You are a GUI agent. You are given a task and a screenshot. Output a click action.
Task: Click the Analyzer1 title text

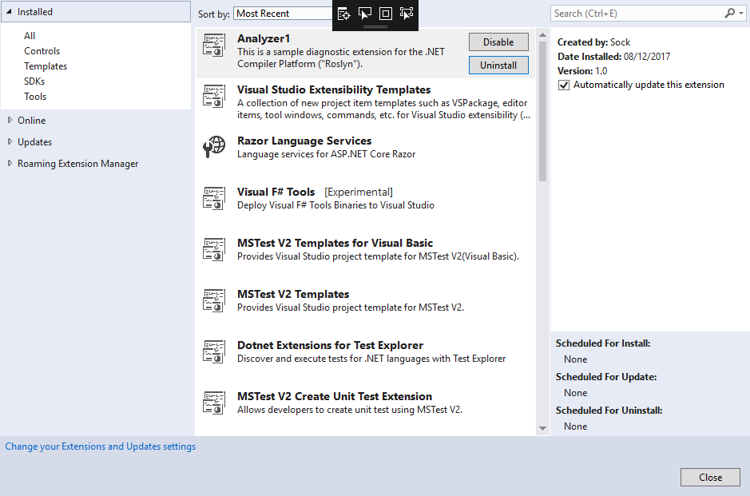pyautogui.click(x=264, y=39)
